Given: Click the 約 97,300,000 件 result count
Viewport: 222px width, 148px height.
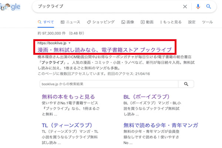Looking at the screenshot, I should tap(51, 33).
